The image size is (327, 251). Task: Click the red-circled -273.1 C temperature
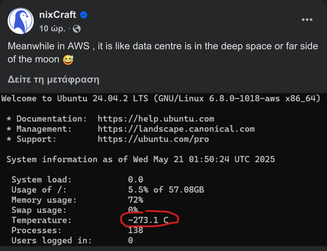(148, 220)
